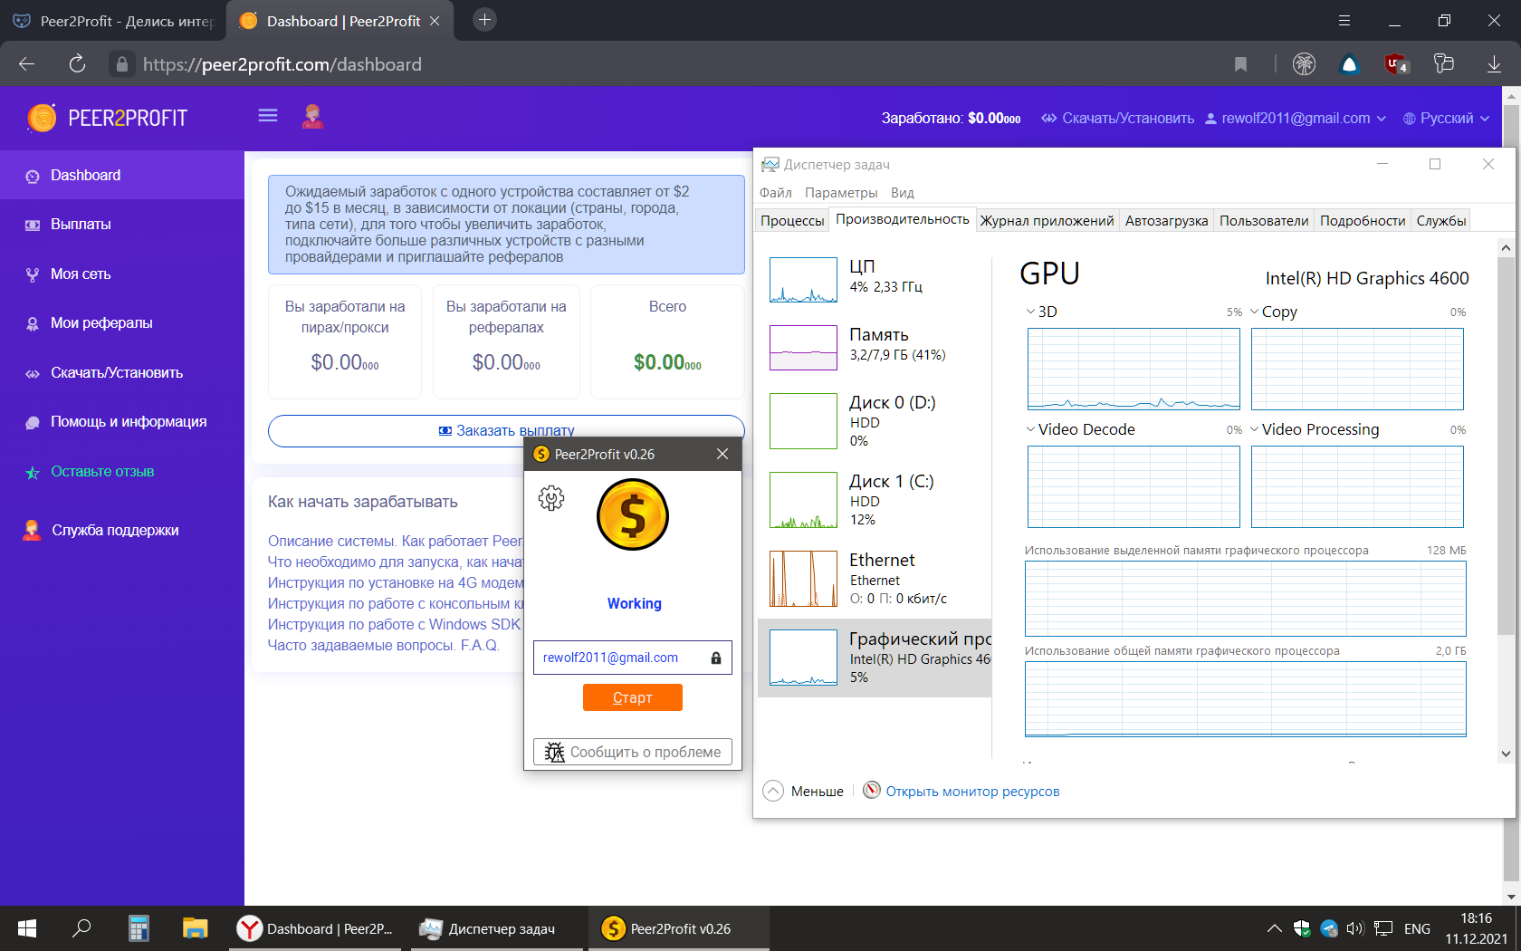1521x951 pixels.
Task: Open account email dropdown in header
Action: [x=1296, y=119]
